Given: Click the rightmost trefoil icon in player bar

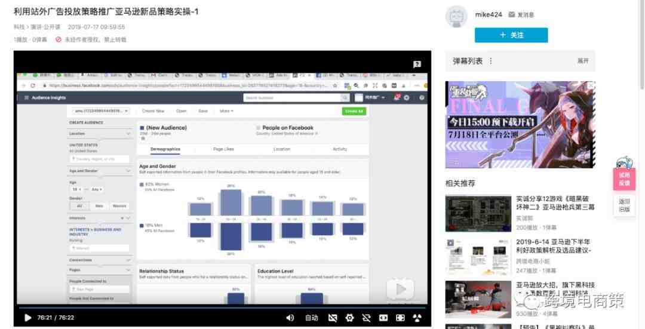Looking at the screenshot, I should (x=417, y=318).
